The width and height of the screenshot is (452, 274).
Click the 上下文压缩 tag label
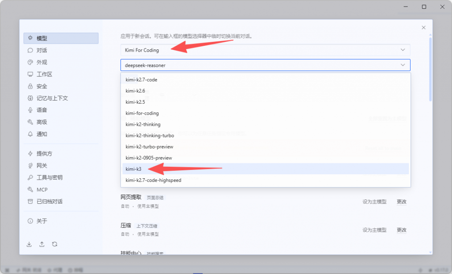tap(147, 226)
